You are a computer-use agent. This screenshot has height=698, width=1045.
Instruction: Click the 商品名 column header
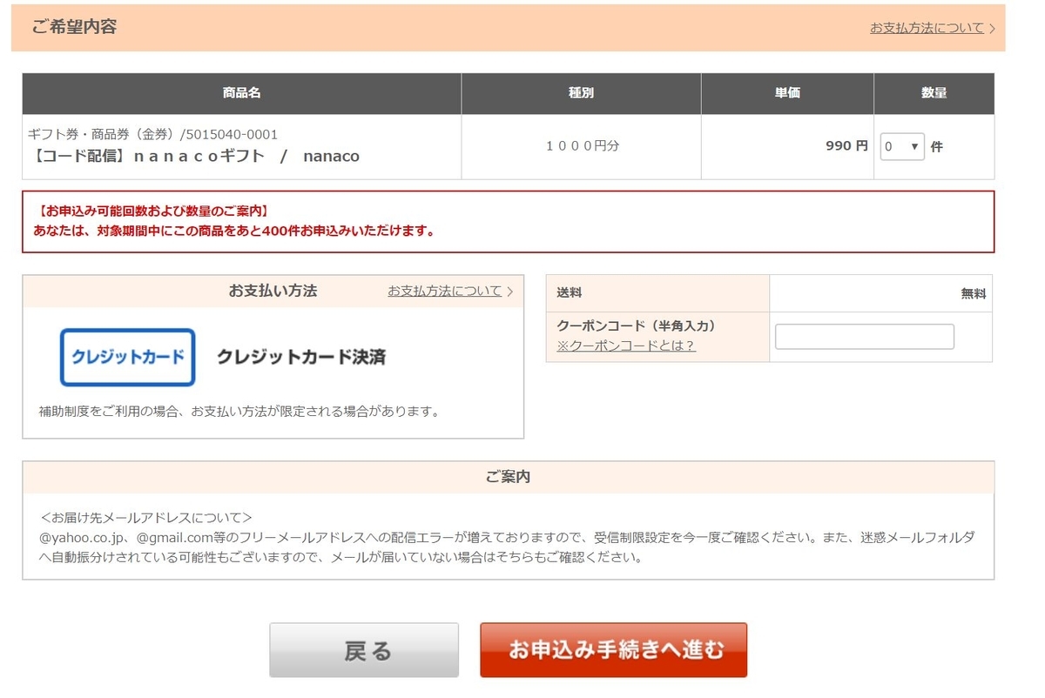click(242, 93)
